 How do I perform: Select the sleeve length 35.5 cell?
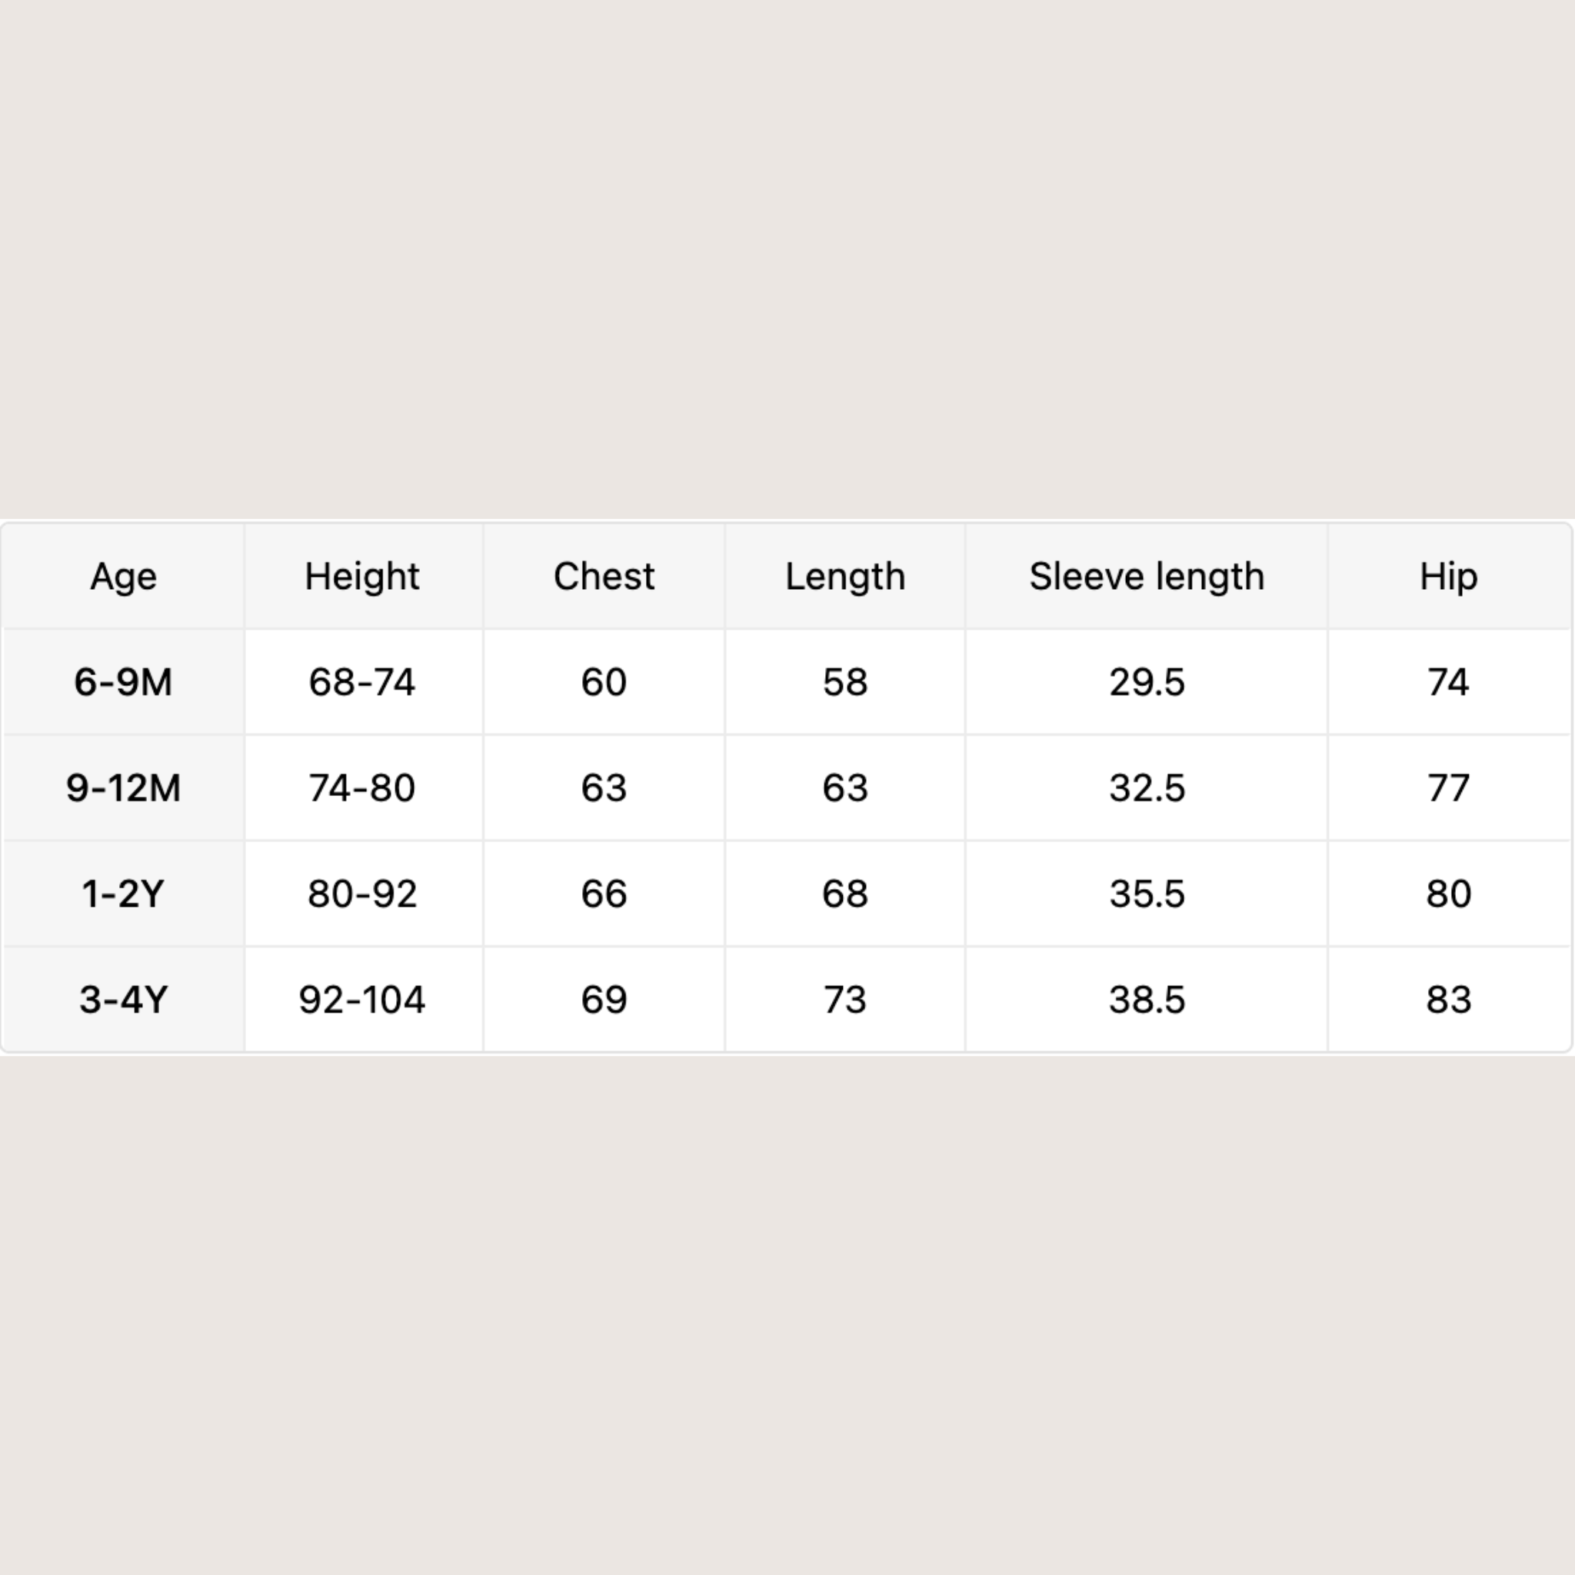click(x=1146, y=894)
